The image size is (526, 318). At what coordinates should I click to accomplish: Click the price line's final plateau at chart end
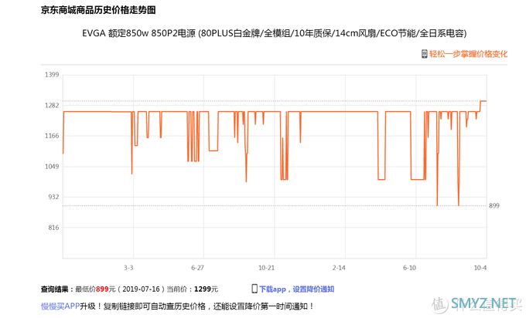coord(483,101)
